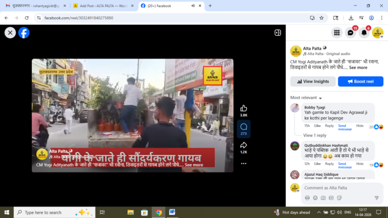
Task: Open Alta Palta page name in side panel
Action: tap(312, 48)
